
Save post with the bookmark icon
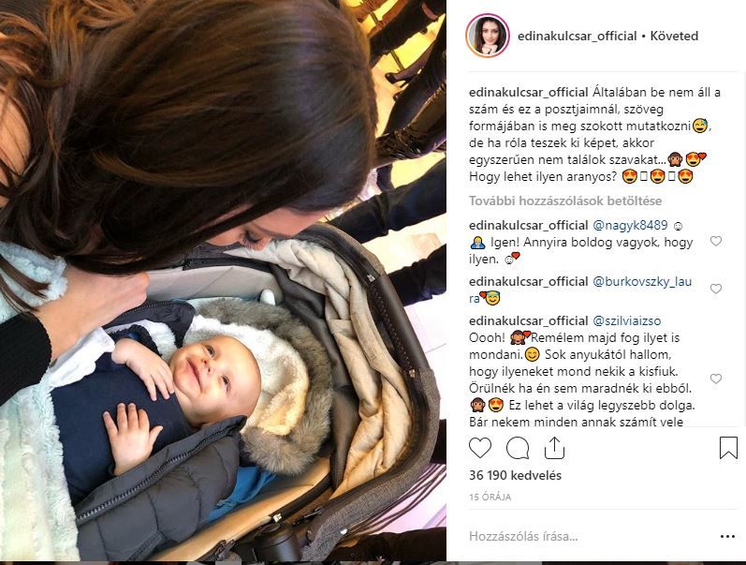pyautogui.click(x=728, y=448)
